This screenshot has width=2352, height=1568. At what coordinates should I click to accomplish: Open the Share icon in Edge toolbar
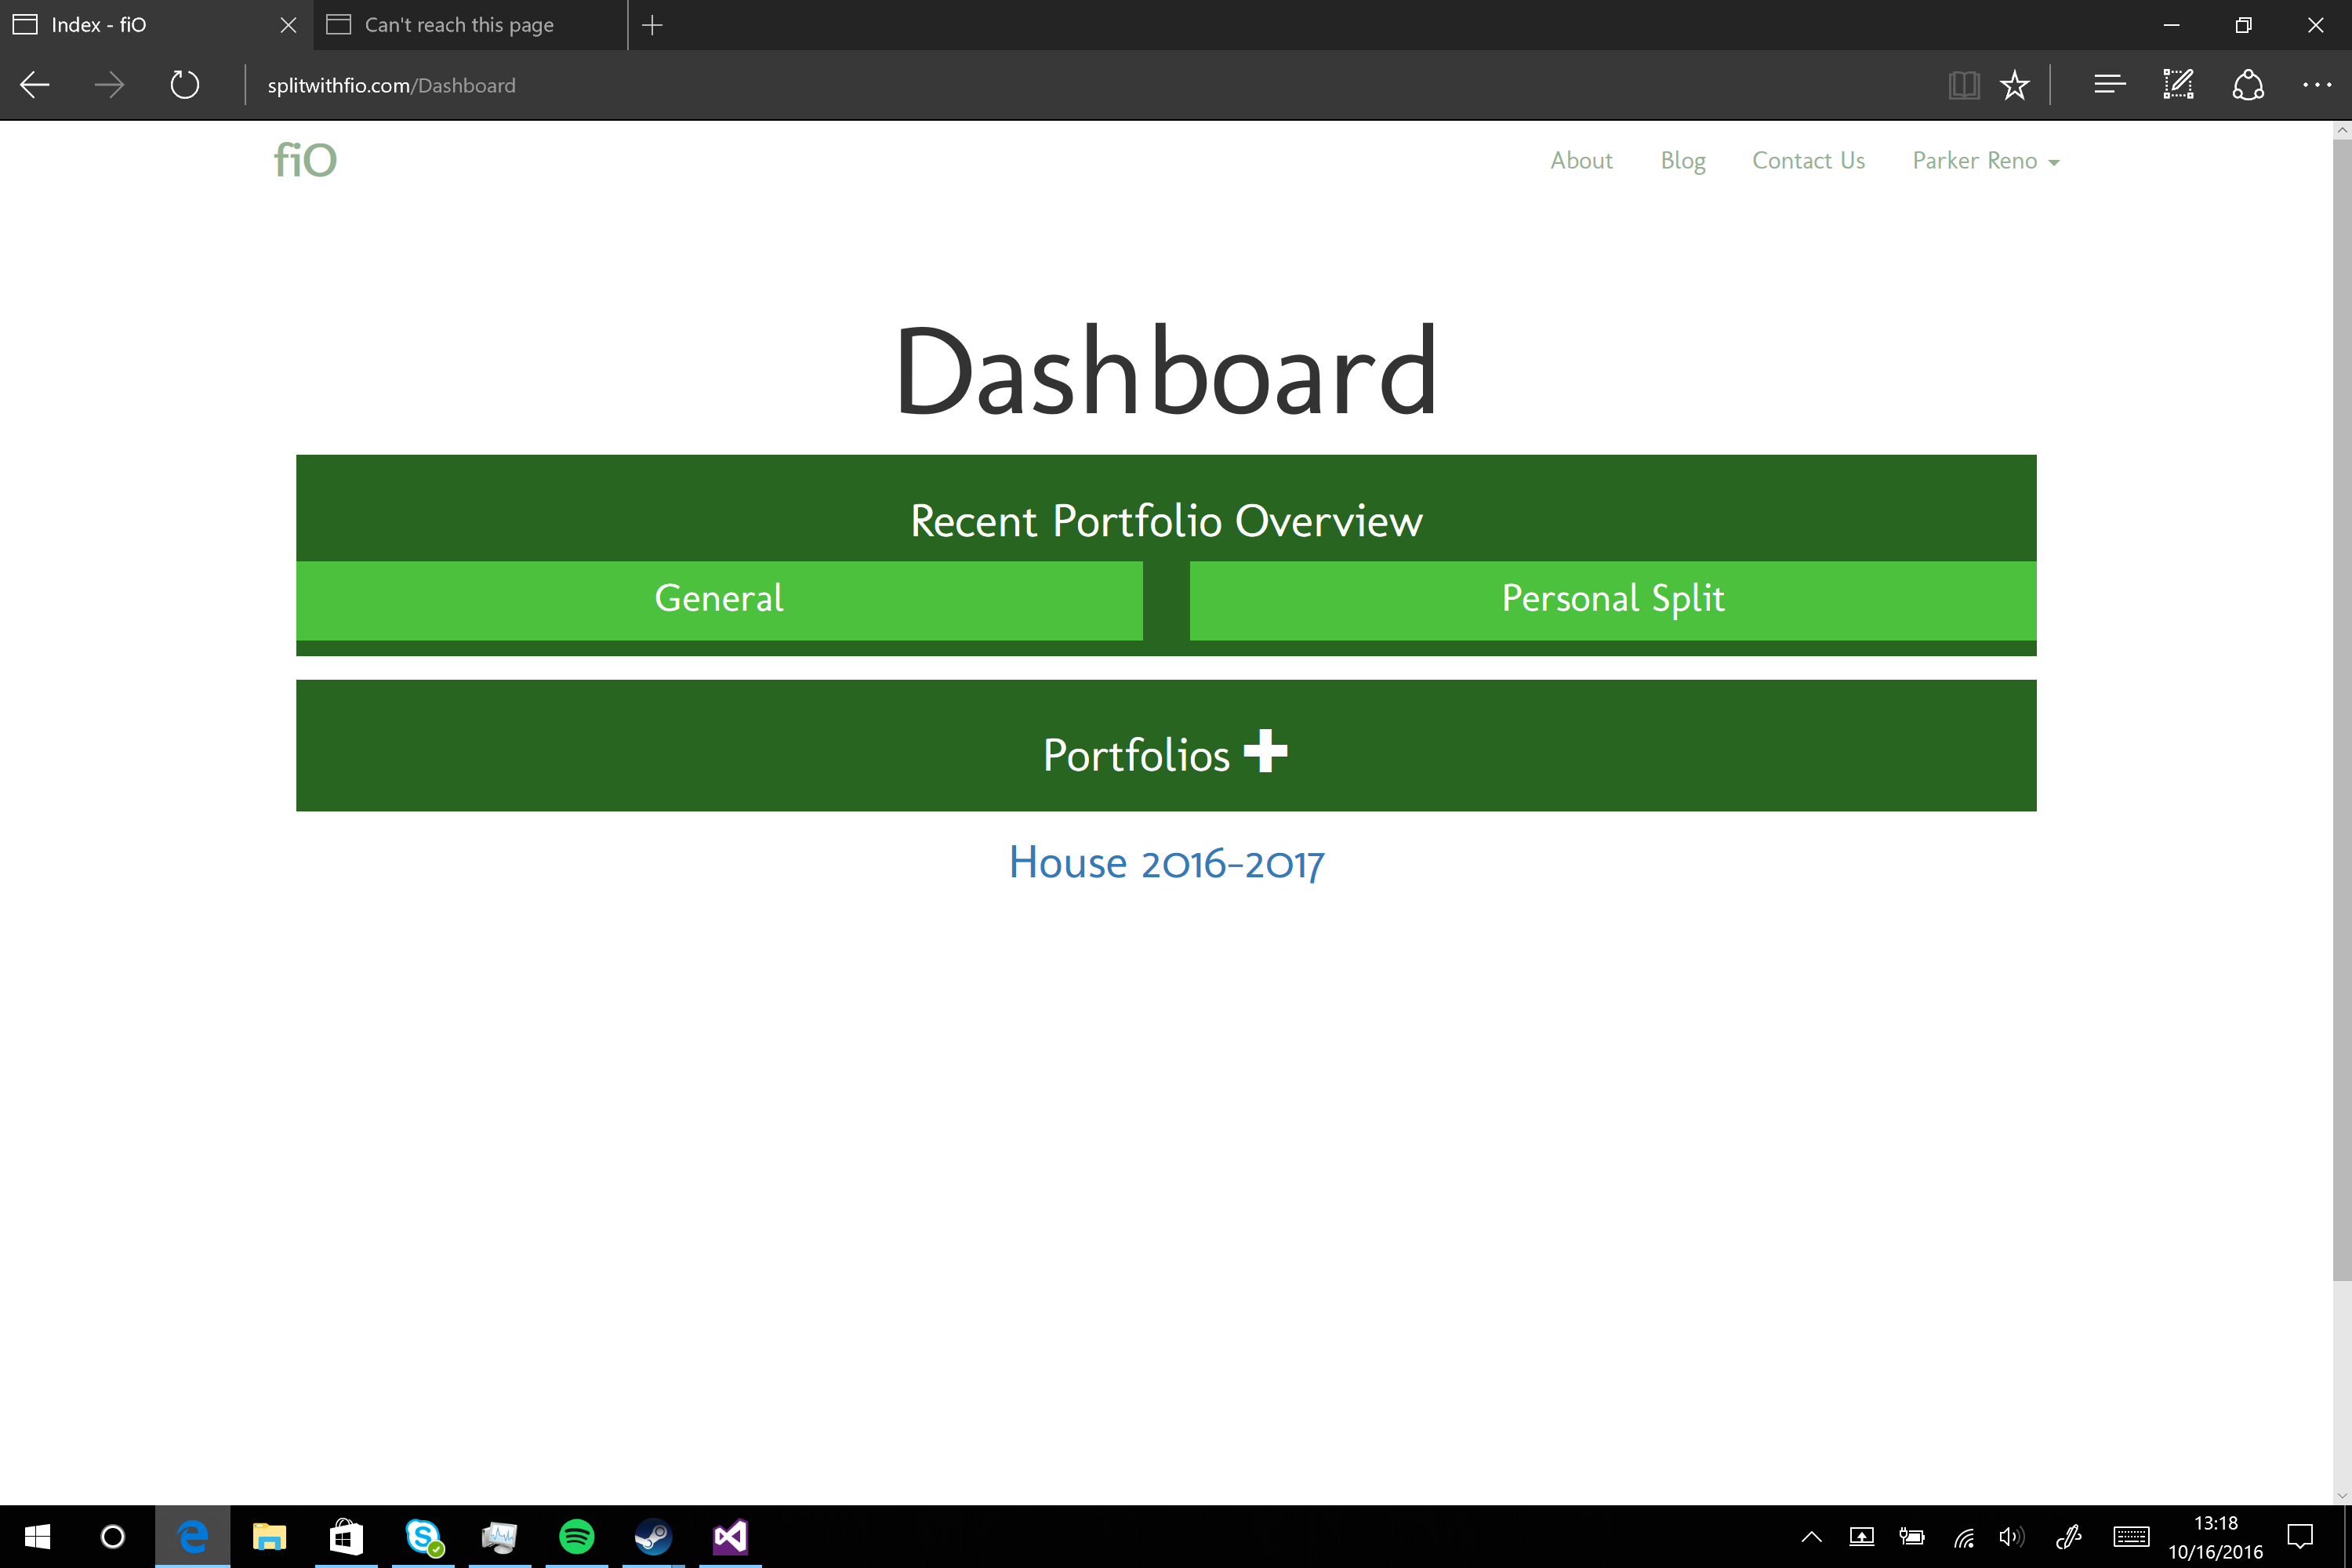tap(2247, 85)
